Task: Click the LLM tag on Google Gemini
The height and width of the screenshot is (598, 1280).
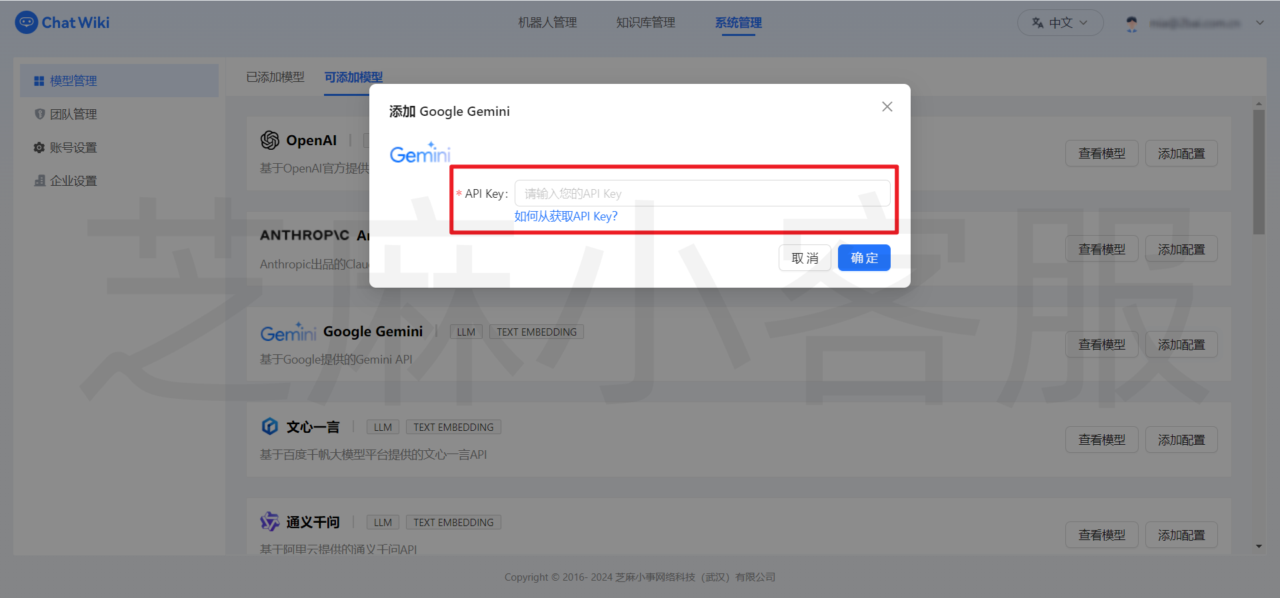Action: pyautogui.click(x=466, y=332)
